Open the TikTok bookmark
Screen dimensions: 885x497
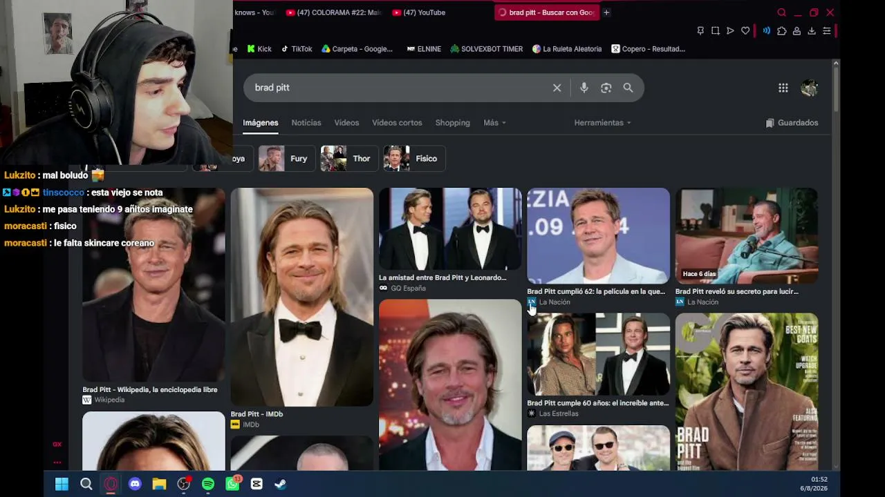point(296,49)
